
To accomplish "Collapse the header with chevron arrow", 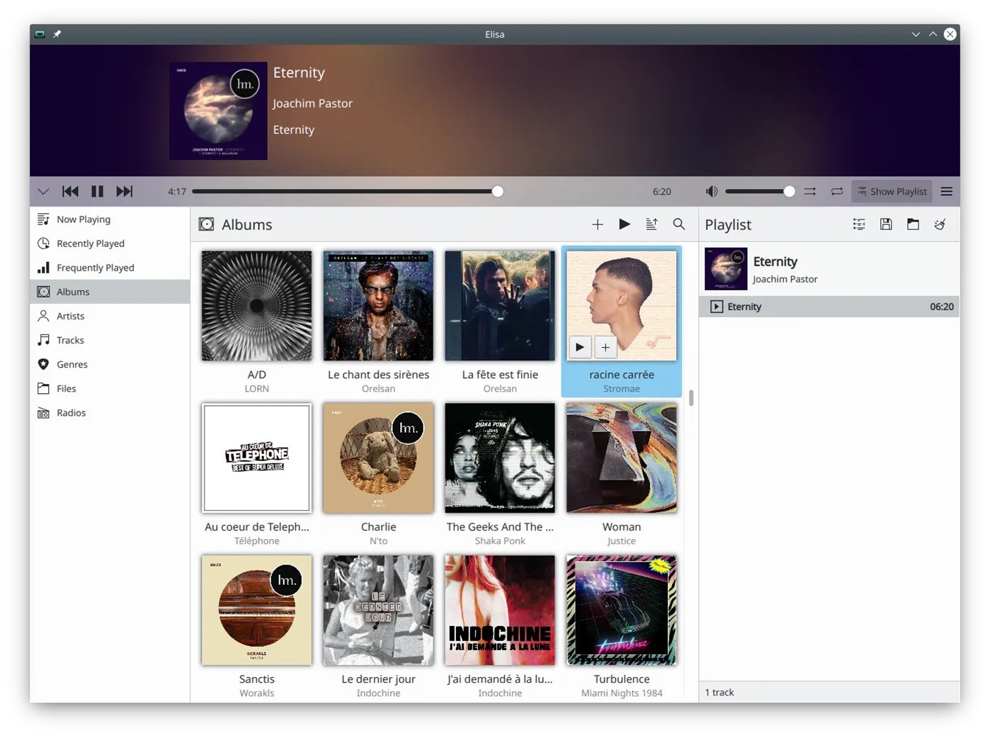I will 43,191.
